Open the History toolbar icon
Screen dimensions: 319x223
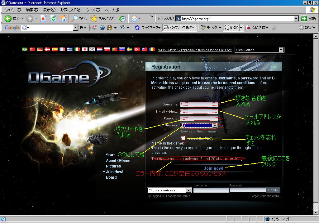[122, 19]
